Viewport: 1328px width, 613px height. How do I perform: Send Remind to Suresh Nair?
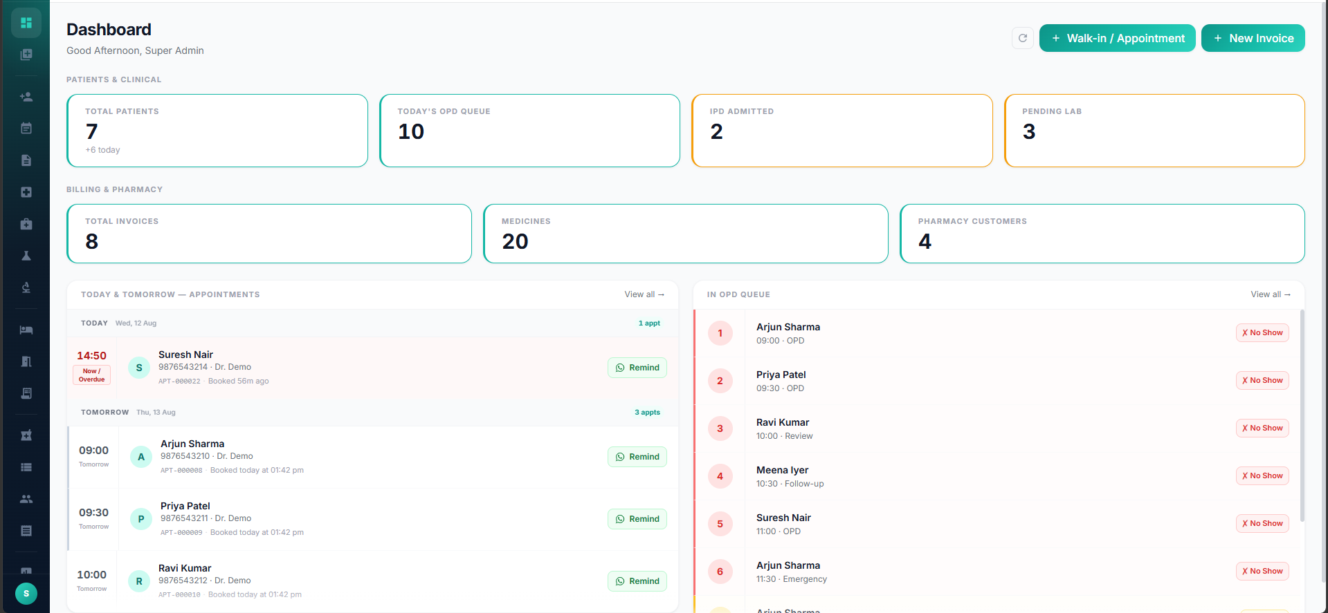(637, 368)
